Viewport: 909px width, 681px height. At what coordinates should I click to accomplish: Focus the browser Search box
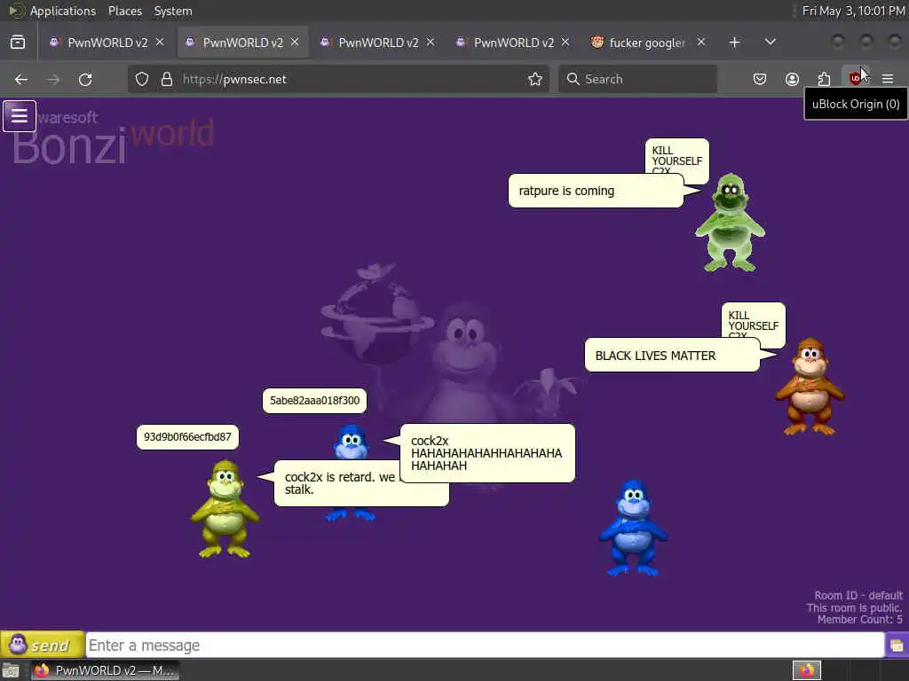[x=637, y=79]
